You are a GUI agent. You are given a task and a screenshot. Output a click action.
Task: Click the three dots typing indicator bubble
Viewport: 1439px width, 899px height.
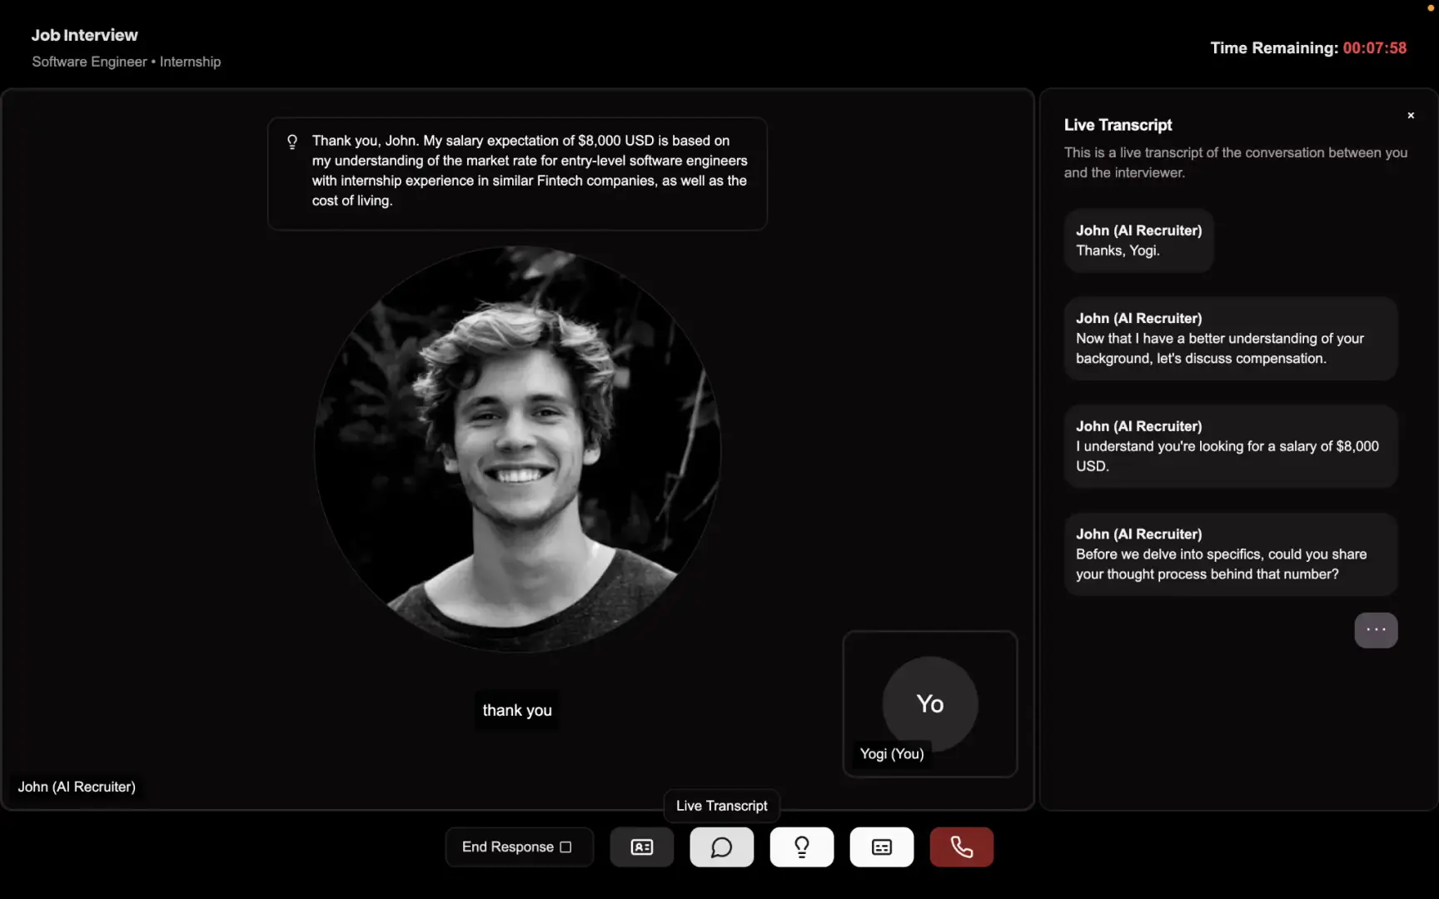pos(1376,630)
